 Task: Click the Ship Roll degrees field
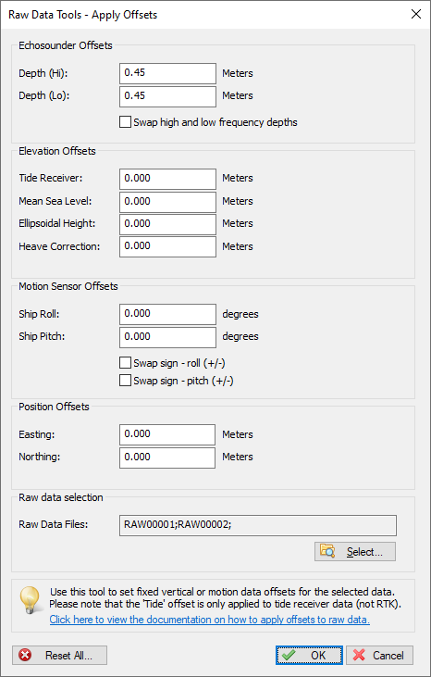(167, 314)
